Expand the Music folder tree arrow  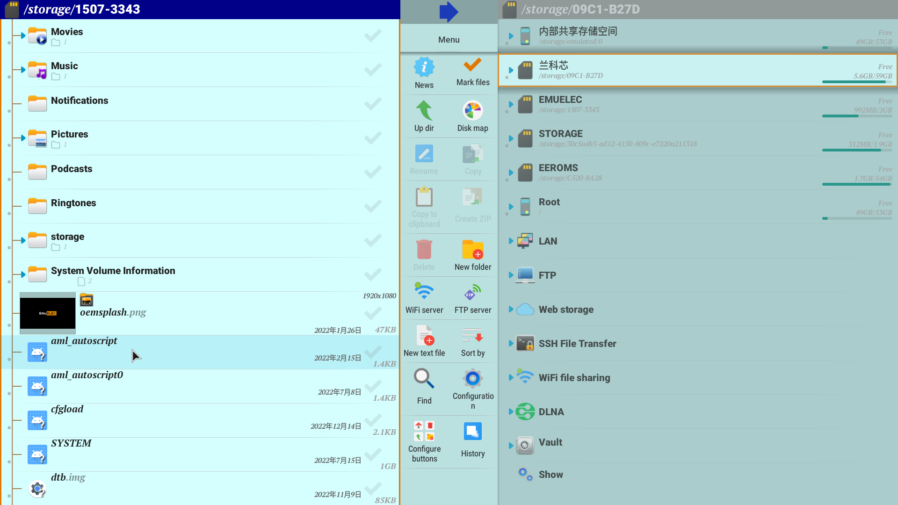click(23, 70)
